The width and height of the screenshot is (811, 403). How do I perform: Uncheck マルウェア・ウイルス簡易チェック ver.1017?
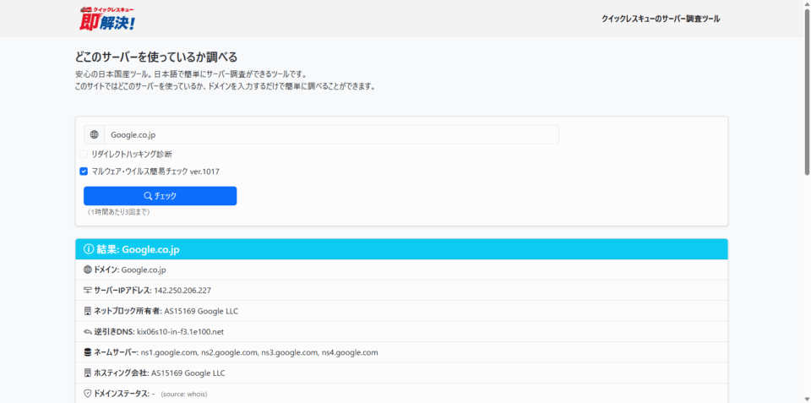(x=84, y=172)
